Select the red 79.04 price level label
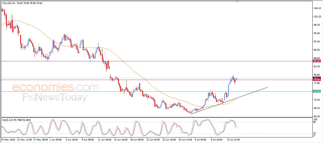Viewport: 323px width, 143px height. (317, 80)
